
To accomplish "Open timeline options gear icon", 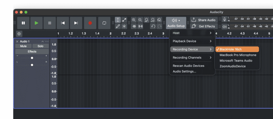I will click(19, 34).
